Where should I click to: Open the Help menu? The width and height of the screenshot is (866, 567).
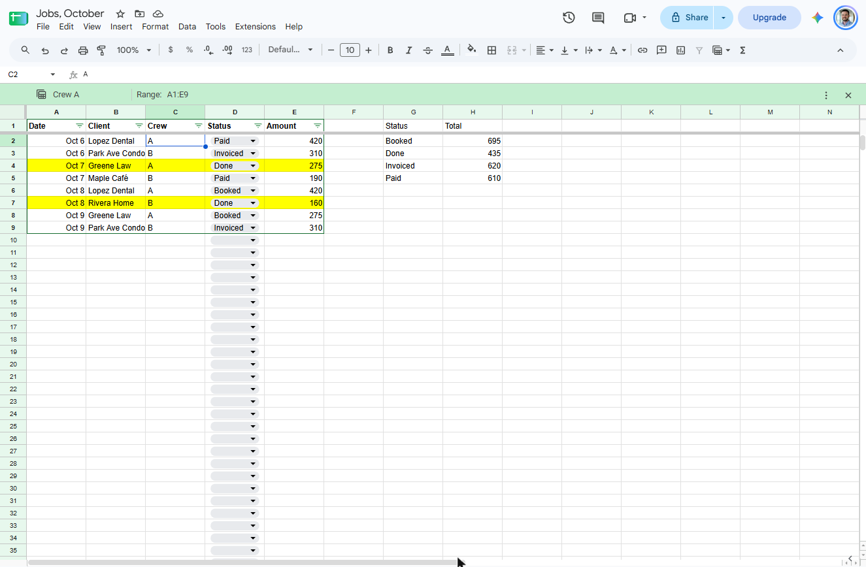294,27
